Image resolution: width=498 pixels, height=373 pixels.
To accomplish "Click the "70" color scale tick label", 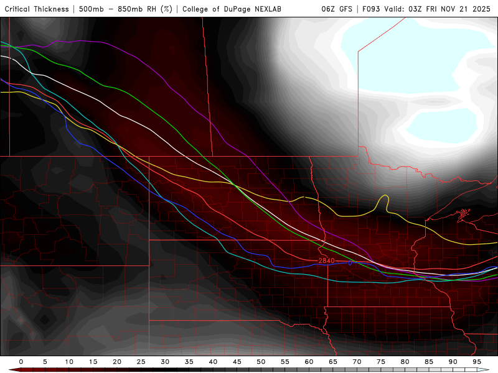I will [357, 362].
